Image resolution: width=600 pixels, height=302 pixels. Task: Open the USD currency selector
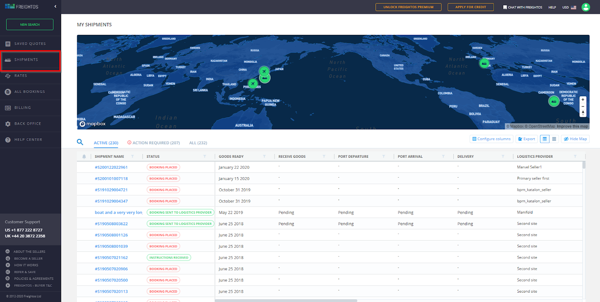pyautogui.click(x=569, y=7)
